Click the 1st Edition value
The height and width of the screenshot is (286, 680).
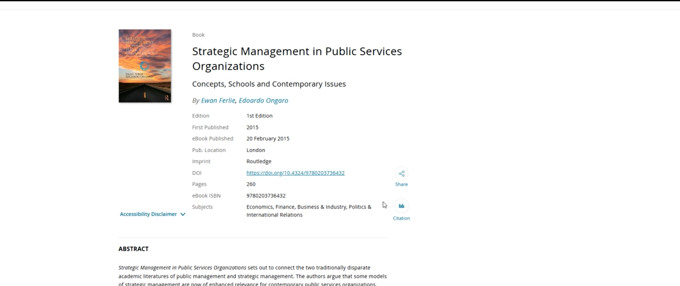click(259, 116)
